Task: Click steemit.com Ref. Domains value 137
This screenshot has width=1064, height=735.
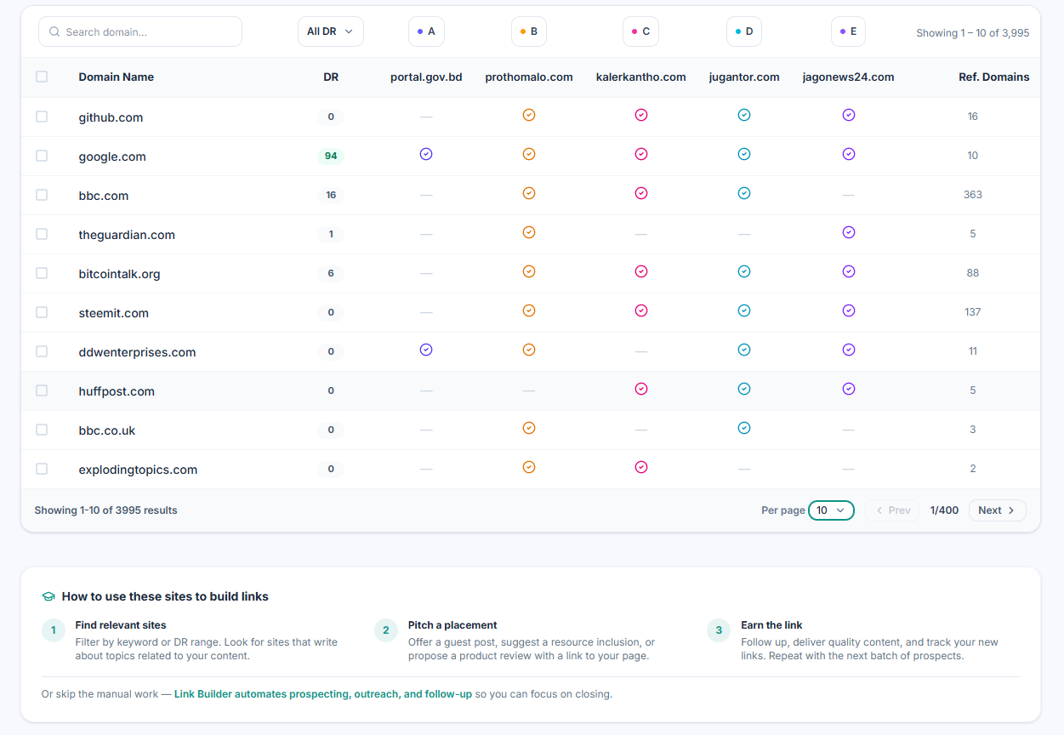Action: 972,312
